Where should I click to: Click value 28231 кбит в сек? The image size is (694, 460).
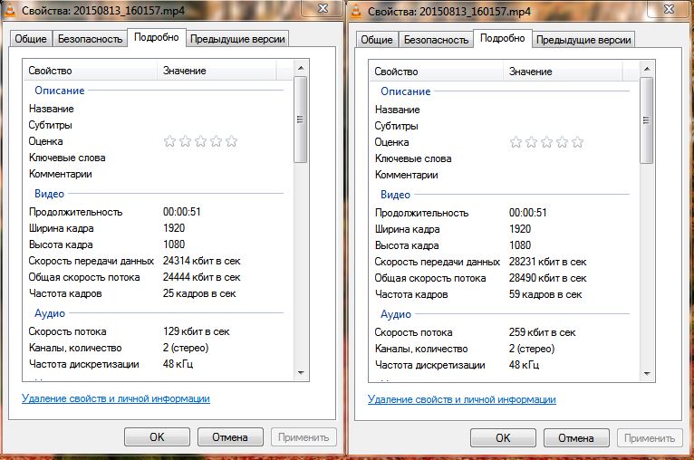click(x=547, y=262)
